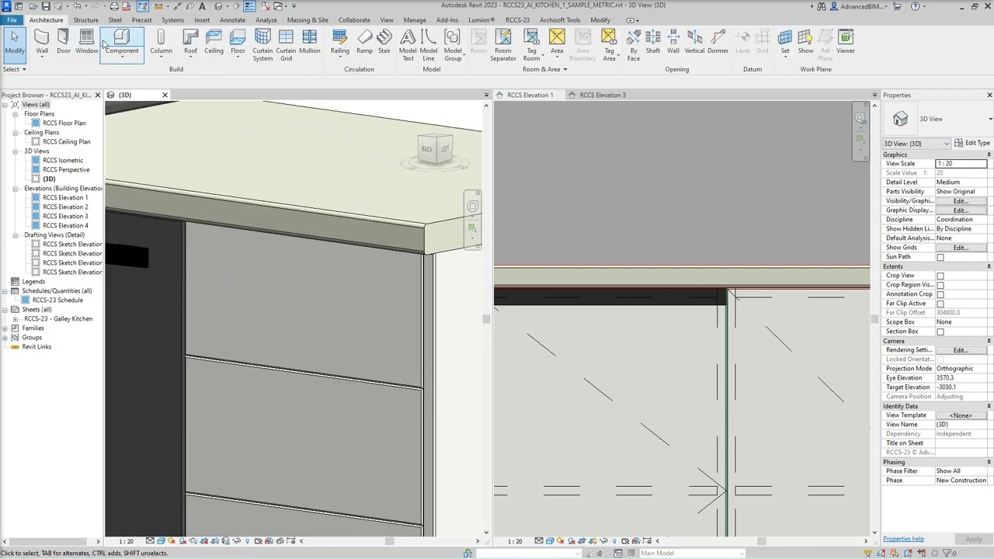Enable the Crop View checkbox
This screenshot has width=994, height=559.
point(940,276)
